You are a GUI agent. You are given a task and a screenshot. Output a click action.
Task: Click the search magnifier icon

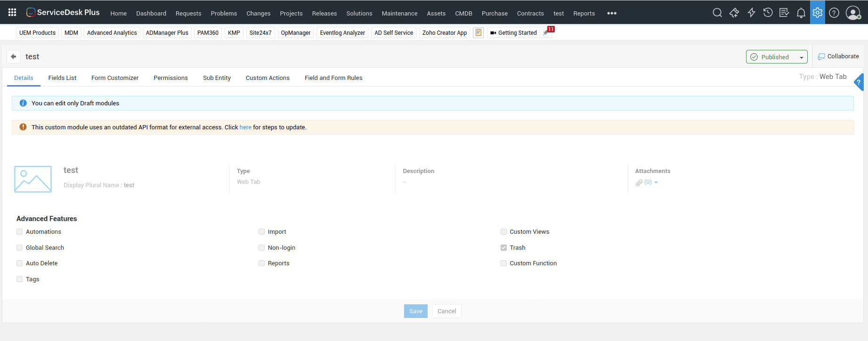717,13
